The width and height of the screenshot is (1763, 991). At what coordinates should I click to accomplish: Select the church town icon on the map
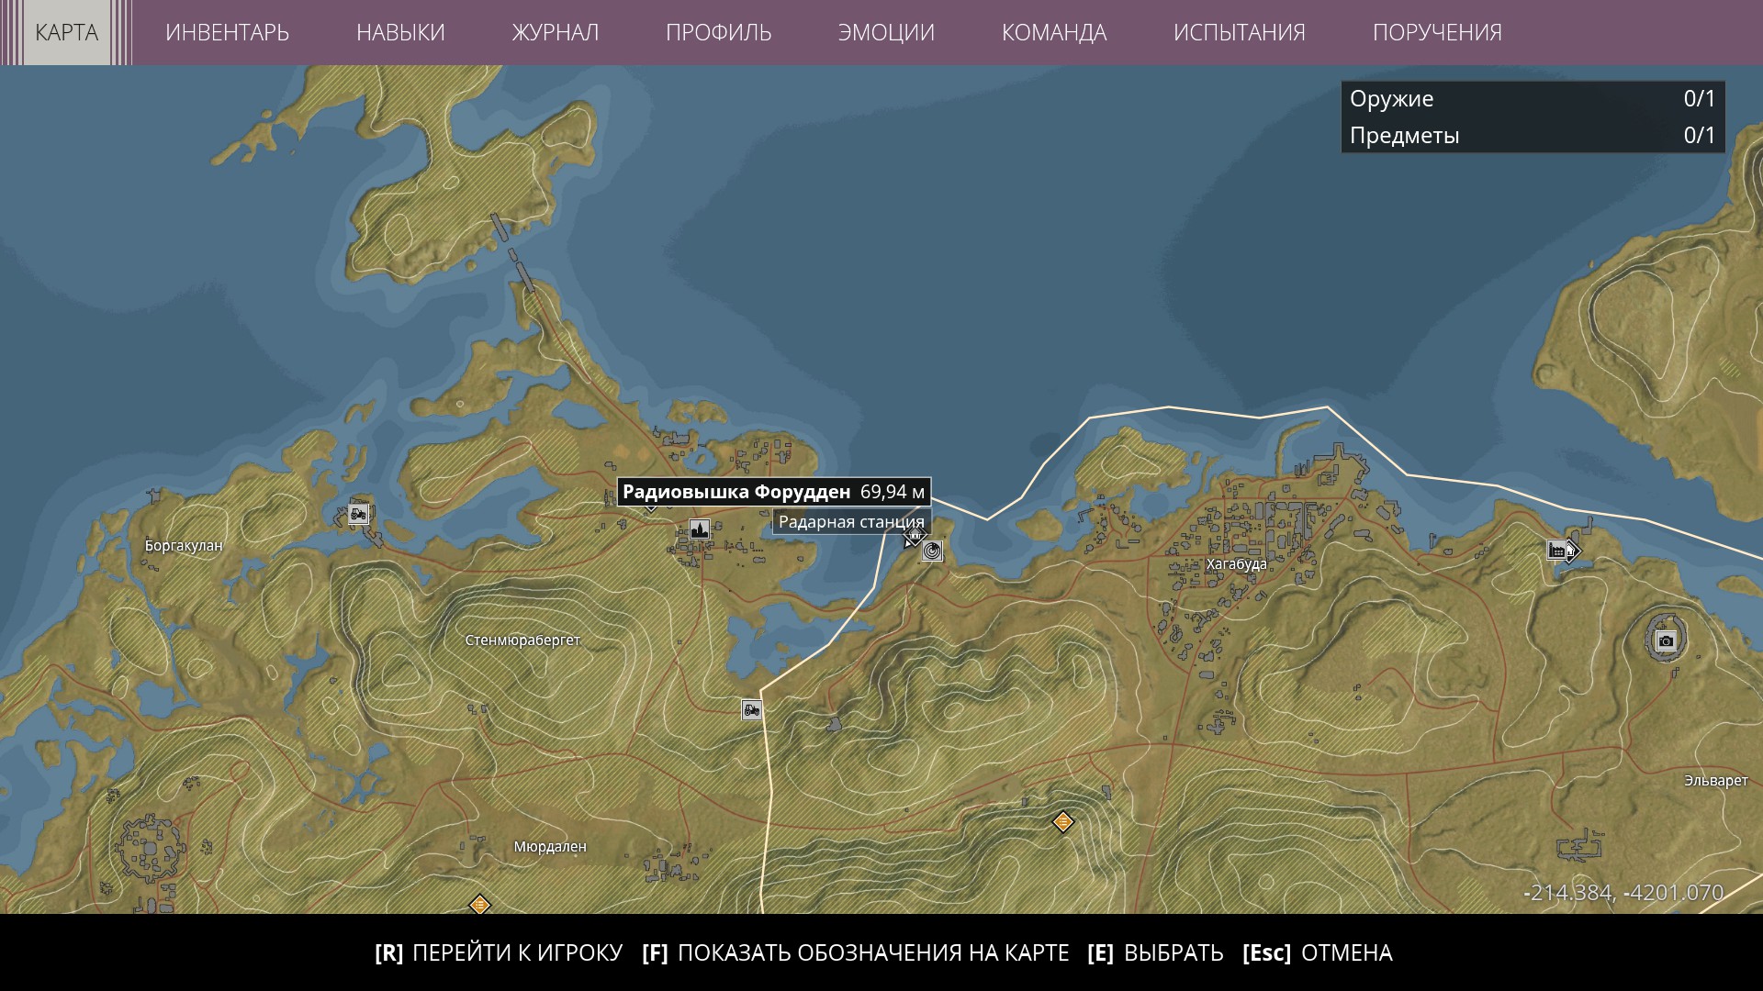pyautogui.click(x=700, y=529)
